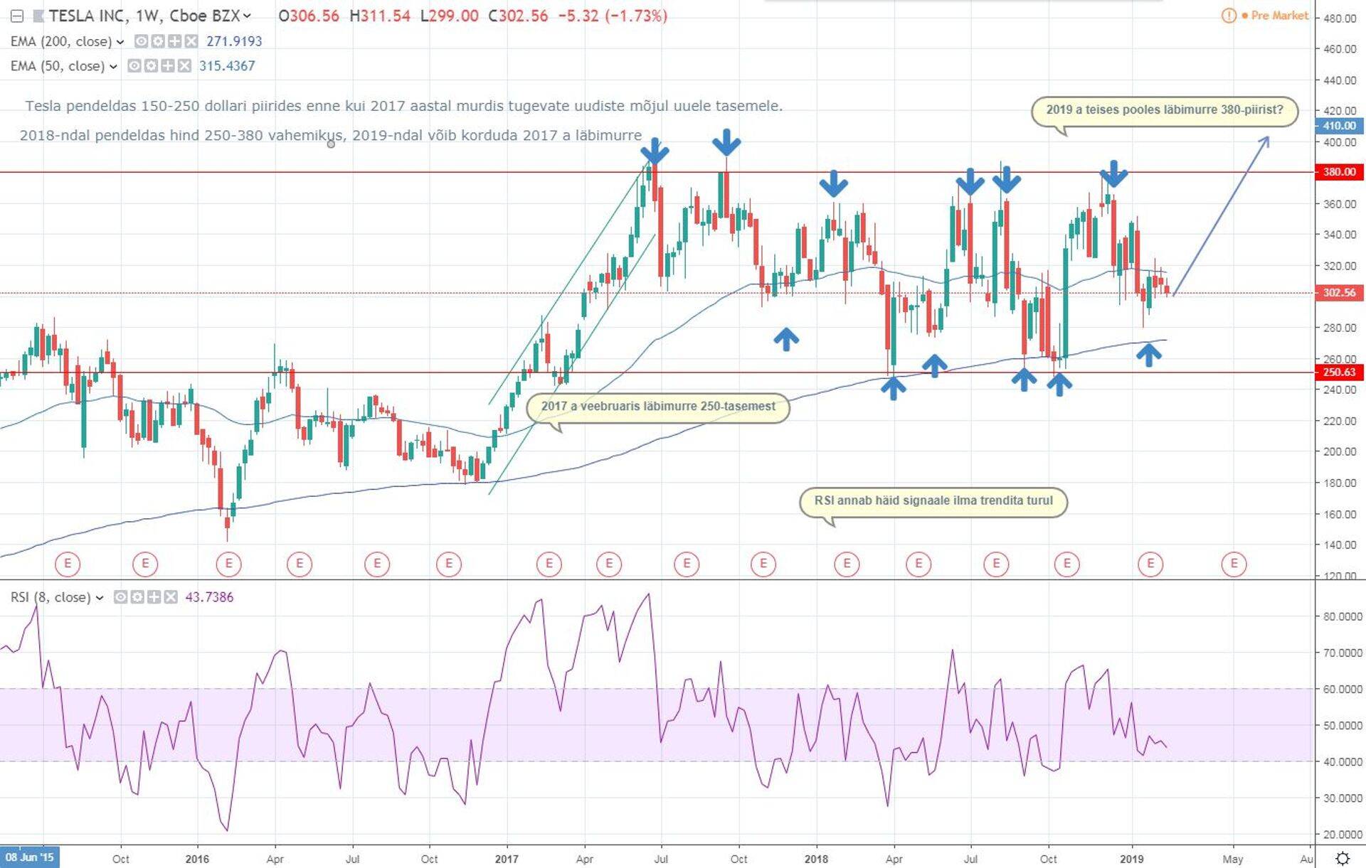Hide the RSI indicator with eye icon

(120, 597)
